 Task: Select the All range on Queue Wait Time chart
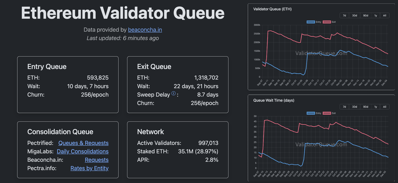coord(385,107)
